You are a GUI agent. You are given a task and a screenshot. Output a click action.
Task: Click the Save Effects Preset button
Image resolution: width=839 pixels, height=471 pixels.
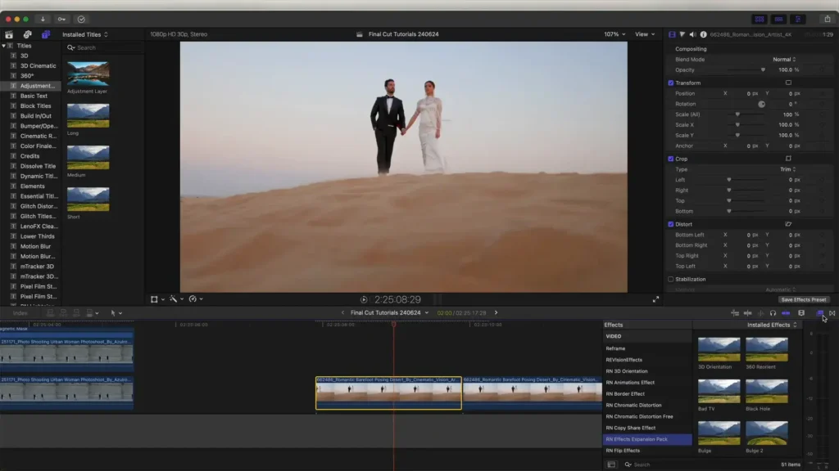tap(803, 300)
